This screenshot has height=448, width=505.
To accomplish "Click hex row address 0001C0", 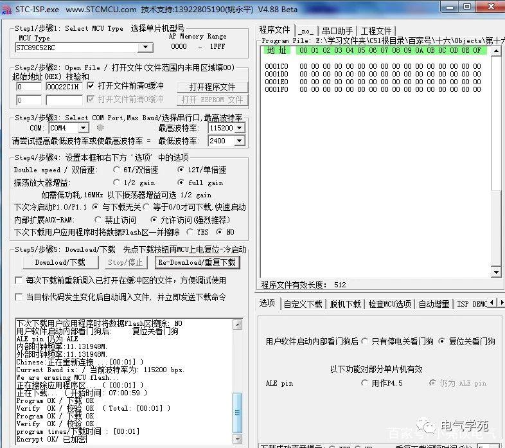I will point(276,66).
